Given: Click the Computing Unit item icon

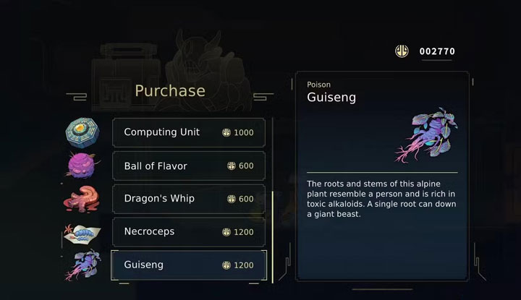Looking at the screenshot, I should [x=82, y=132].
